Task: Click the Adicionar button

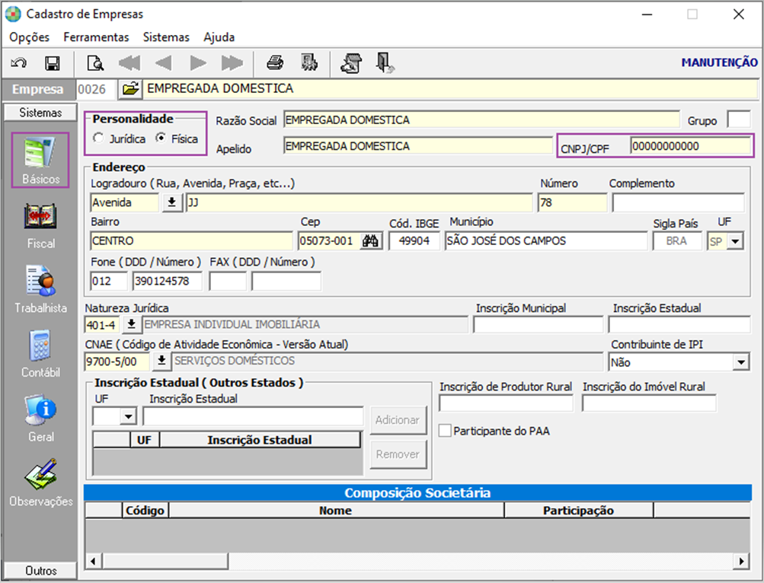Action: coord(398,420)
